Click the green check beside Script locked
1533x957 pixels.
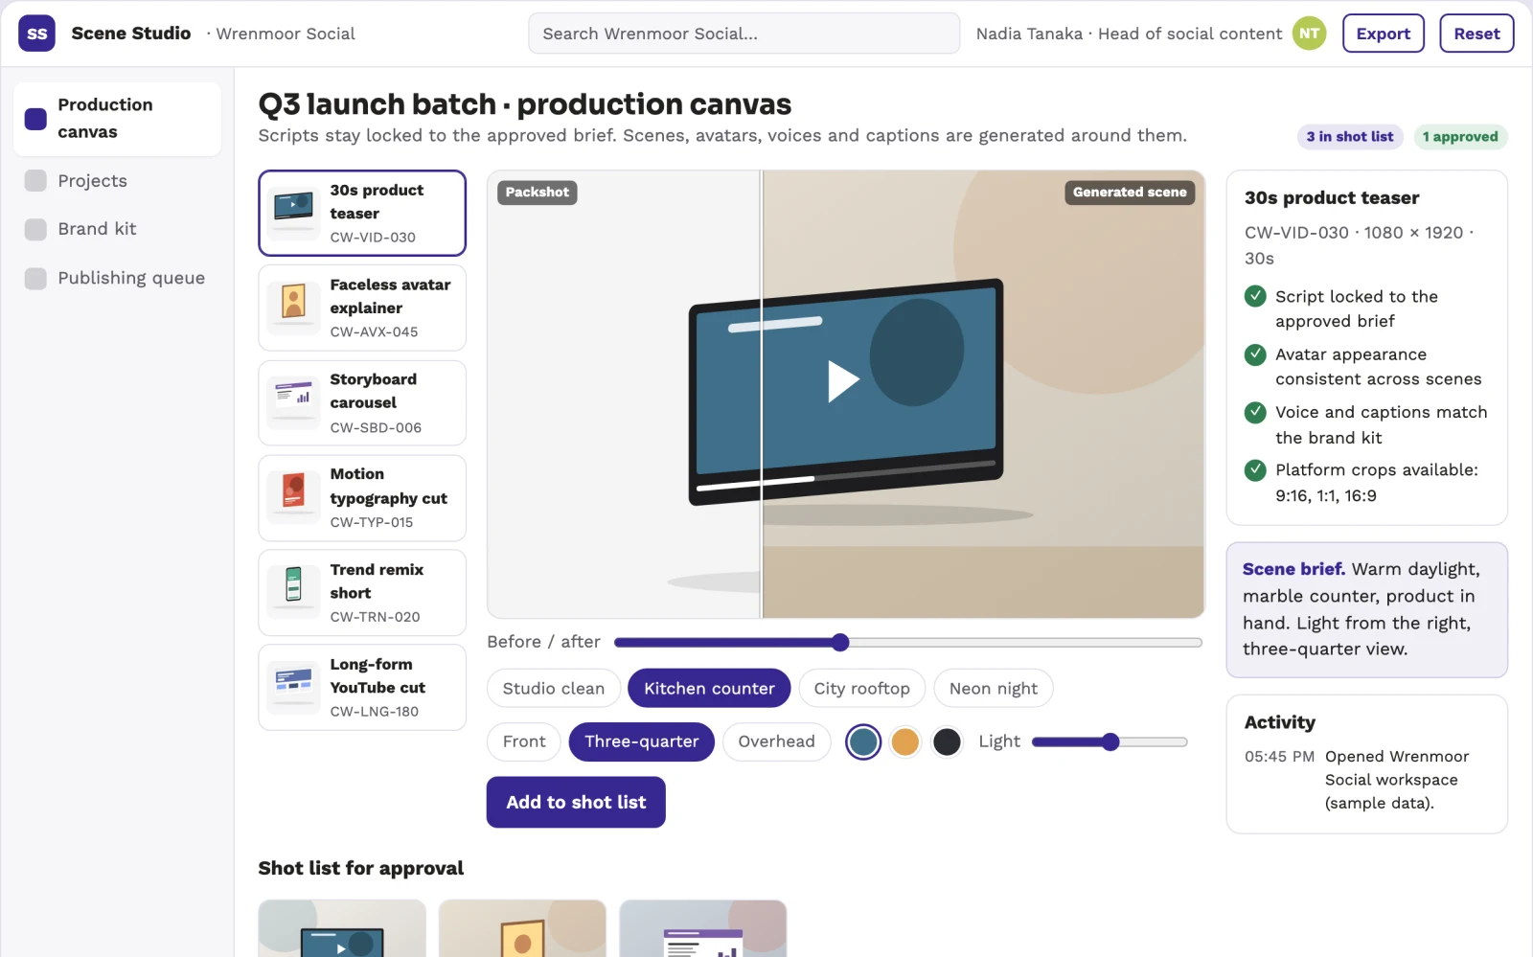(x=1255, y=296)
